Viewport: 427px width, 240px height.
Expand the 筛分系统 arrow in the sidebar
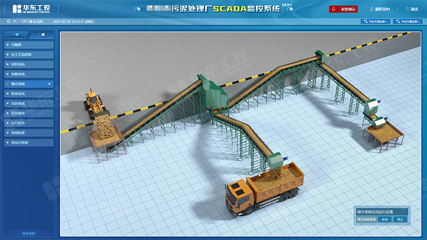tap(50, 84)
